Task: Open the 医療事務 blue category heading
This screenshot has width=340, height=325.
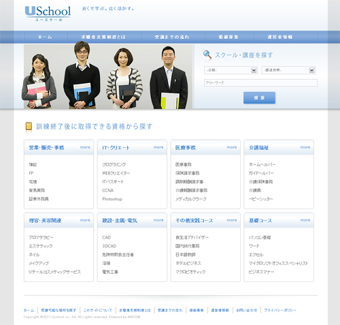Action: click(185, 148)
